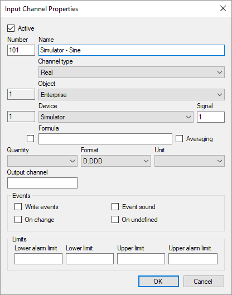The image size is (232, 295).
Task: Click the Cancel button
Action: pos(204,282)
